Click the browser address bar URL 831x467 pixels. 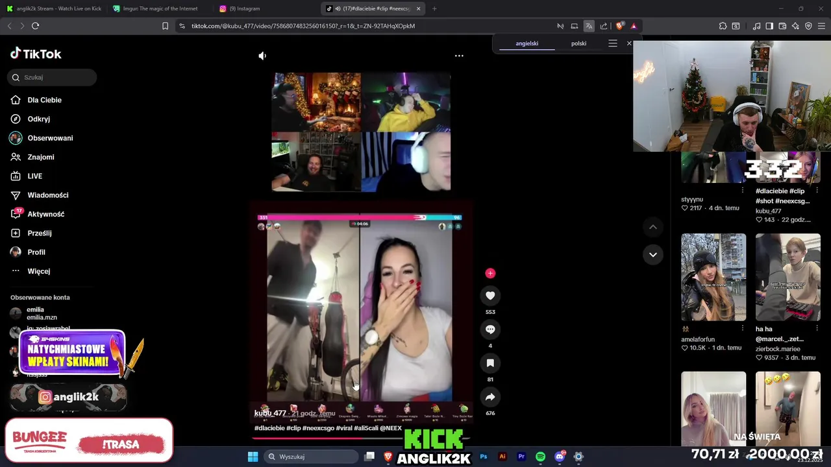pos(303,26)
